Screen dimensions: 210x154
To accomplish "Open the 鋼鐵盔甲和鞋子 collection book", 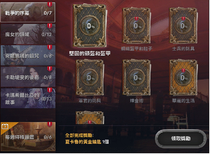I will coord(136,26).
